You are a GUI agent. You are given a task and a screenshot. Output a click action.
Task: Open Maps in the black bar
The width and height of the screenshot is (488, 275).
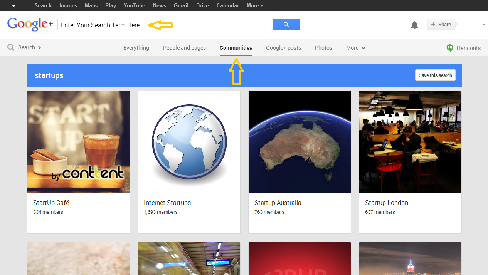tap(91, 5)
